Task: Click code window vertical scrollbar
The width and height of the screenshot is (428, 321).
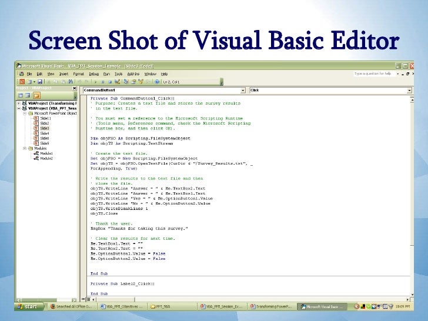Action: click(412, 196)
